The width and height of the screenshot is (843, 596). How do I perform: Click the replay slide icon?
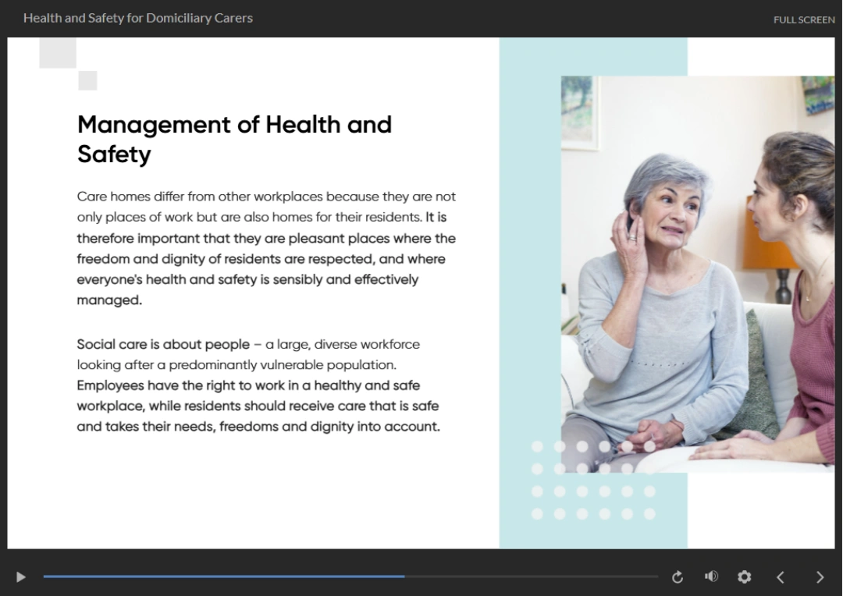(x=678, y=577)
